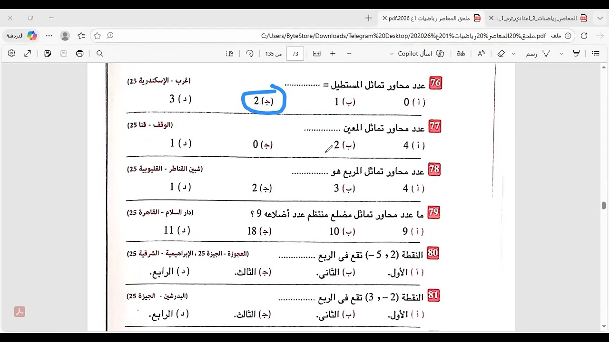Click question 78 text 'عدد محاور تماثل المربع هو'
609x342 pixels.
pos(378,171)
